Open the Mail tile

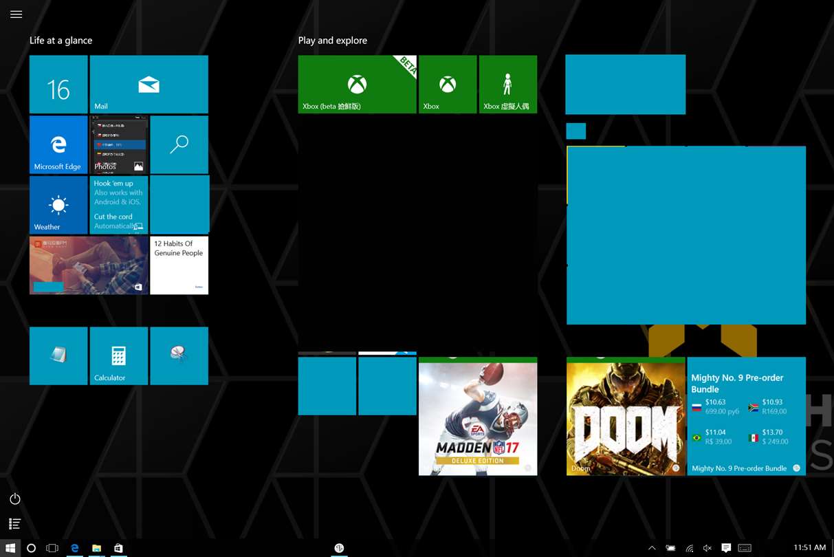coord(149,85)
